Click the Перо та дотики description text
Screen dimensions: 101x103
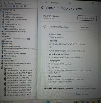66,81
